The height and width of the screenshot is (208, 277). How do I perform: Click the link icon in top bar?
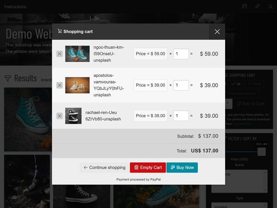257,6
